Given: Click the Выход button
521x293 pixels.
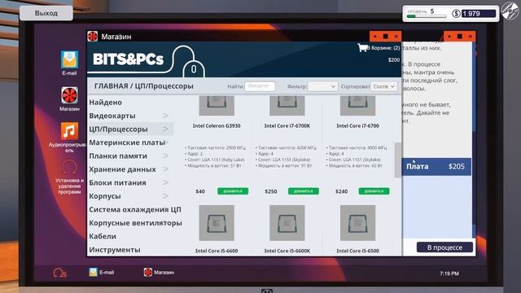Looking at the screenshot, I should click(x=46, y=13).
